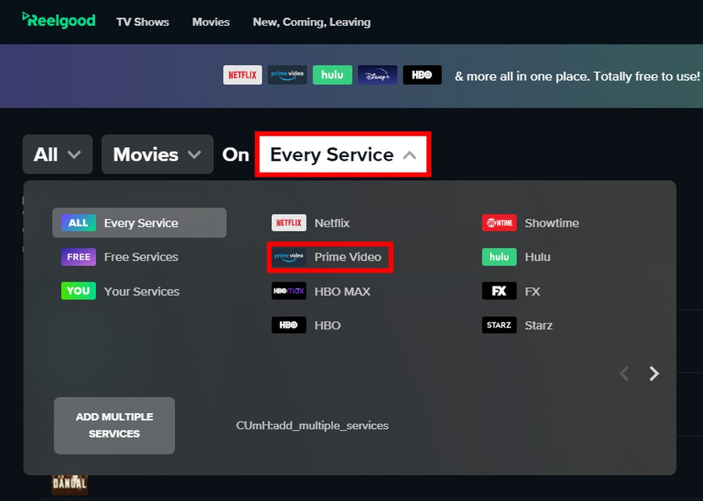
Task: Open the All content type dropdown
Action: point(57,154)
